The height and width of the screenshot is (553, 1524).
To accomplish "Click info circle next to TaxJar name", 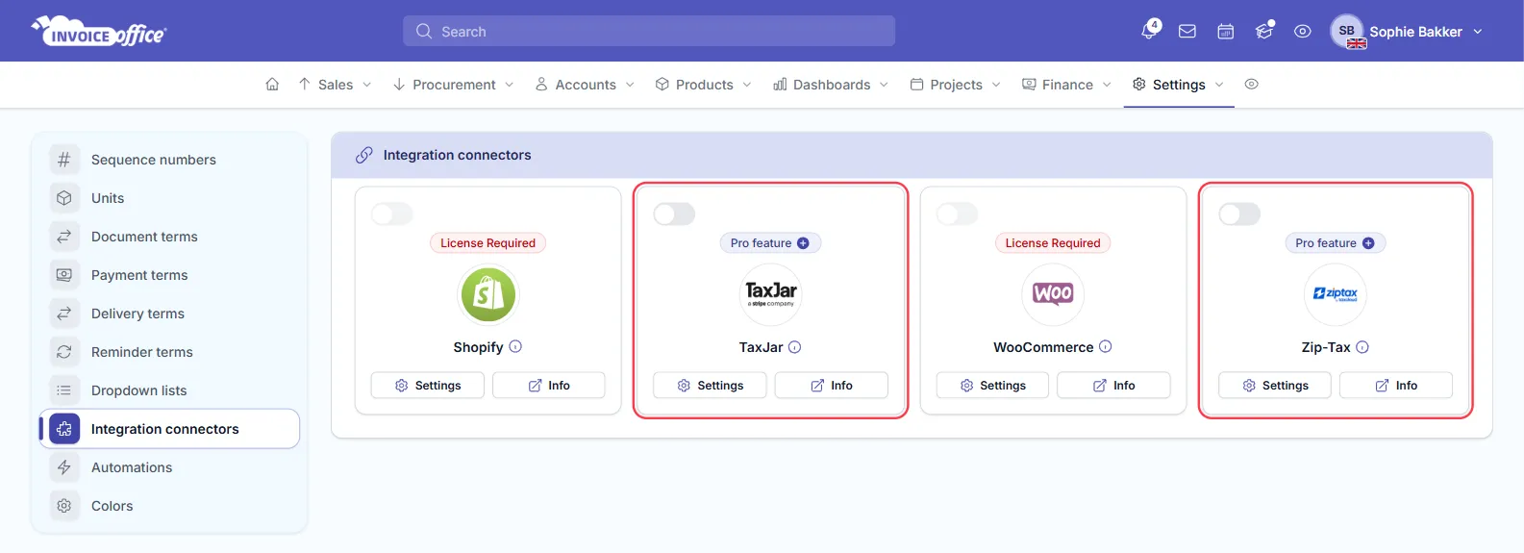I will (x=795, y=347).
